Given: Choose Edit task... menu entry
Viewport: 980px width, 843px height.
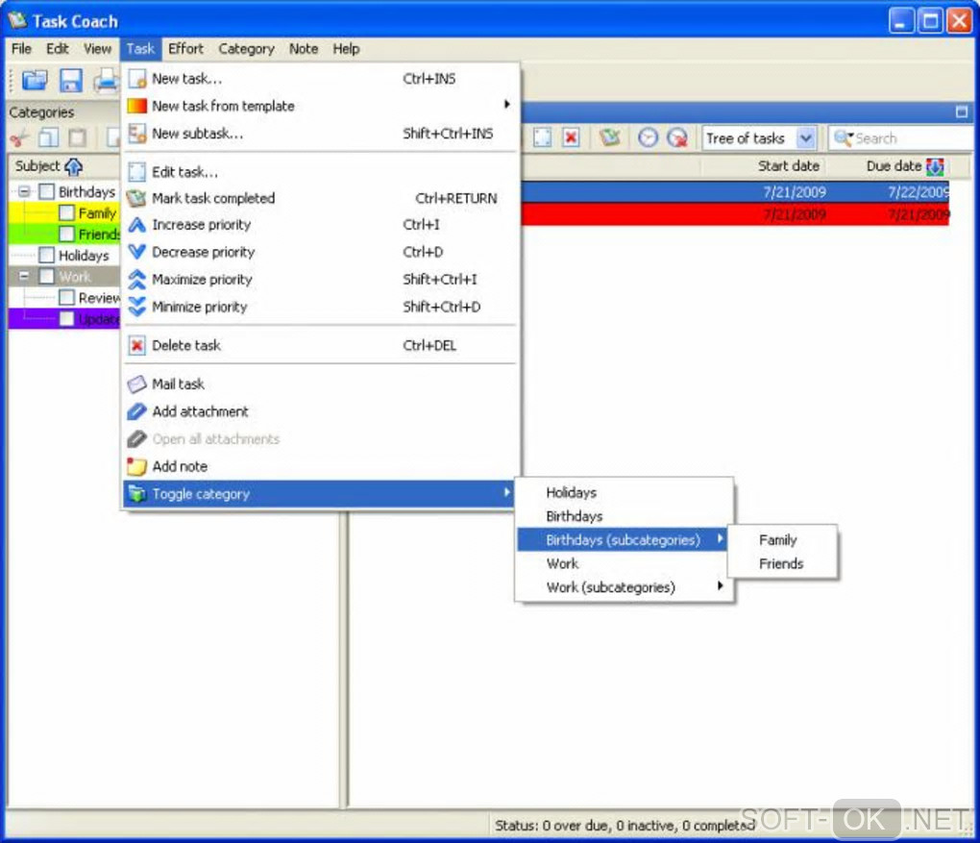Looking at the screenshot, I should pos(320,172).
